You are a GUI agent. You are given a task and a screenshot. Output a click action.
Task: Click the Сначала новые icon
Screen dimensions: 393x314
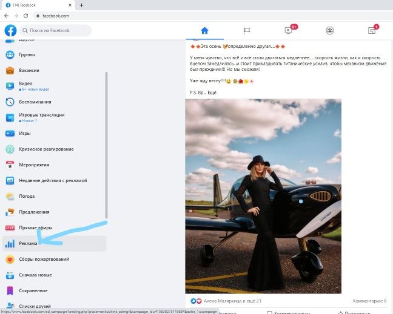pos(10,275)
